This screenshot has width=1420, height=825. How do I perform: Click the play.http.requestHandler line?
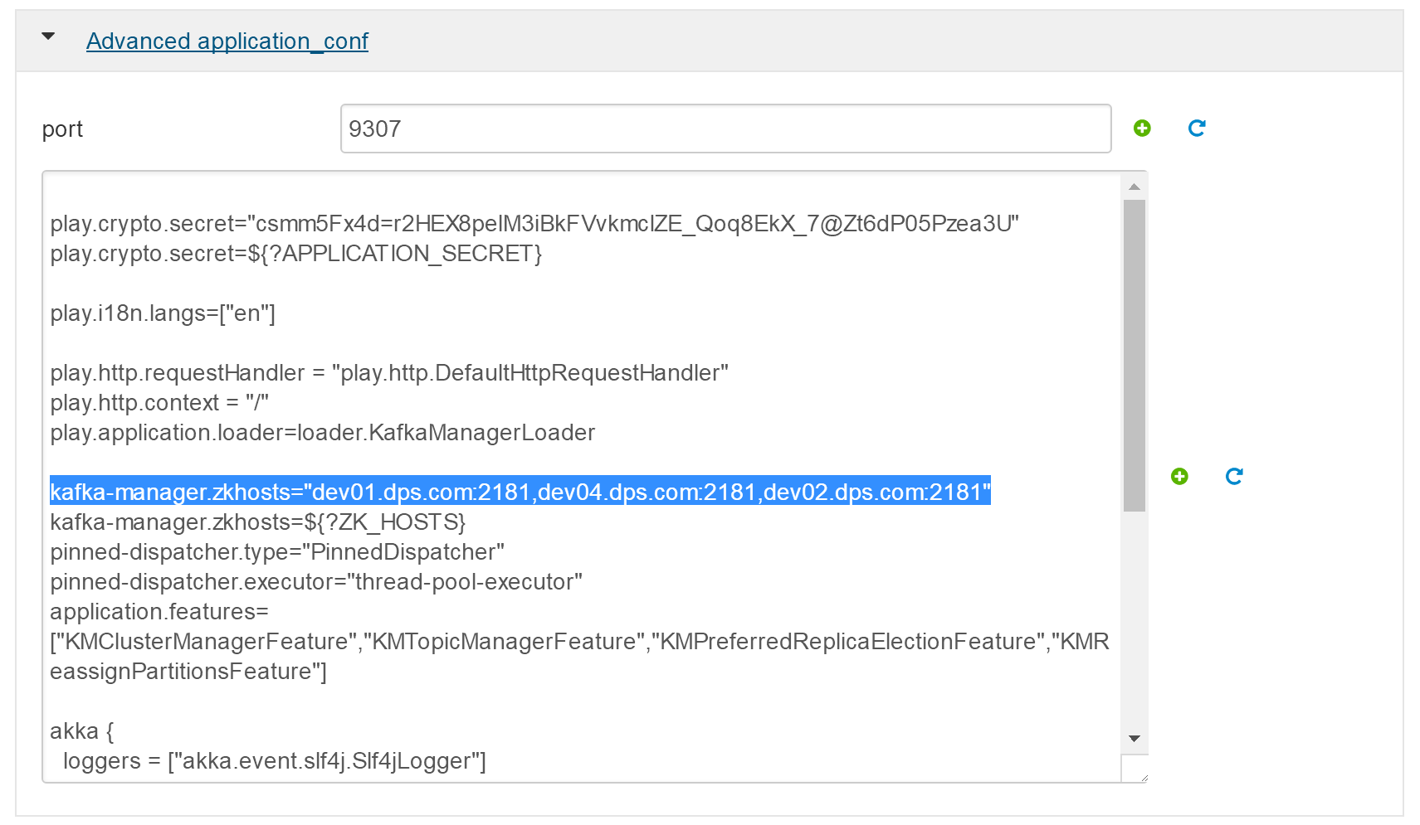(389, 372)
